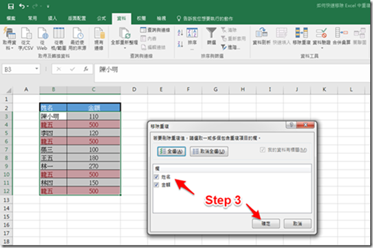The image size is (373, 248).
Task: Click the greyed 內容 properties item
Action: click(148, 38)
